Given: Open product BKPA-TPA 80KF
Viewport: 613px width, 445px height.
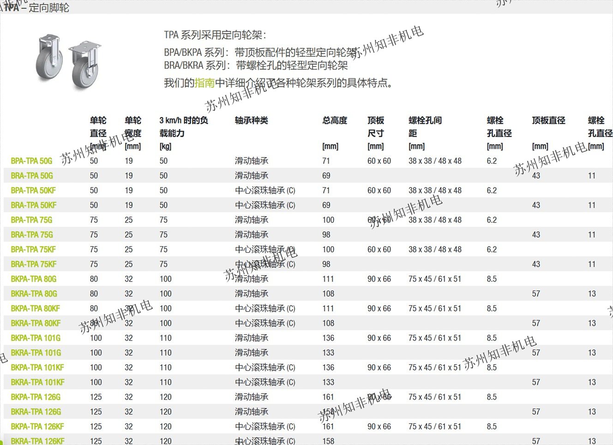Looking at the screenshot, I should [36, 309].
